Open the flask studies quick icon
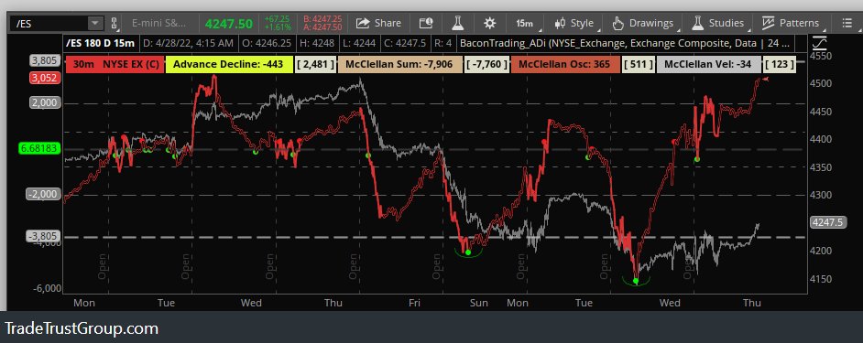Screen dimensions: 863x343 tap(457, 23)
